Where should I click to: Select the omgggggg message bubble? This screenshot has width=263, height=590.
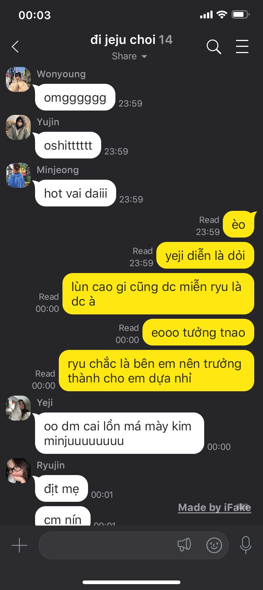(x=75, y=97)
